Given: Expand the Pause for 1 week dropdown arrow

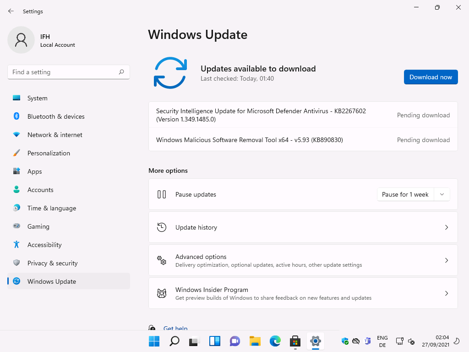Looking at the screenshot, I should 442,194.
